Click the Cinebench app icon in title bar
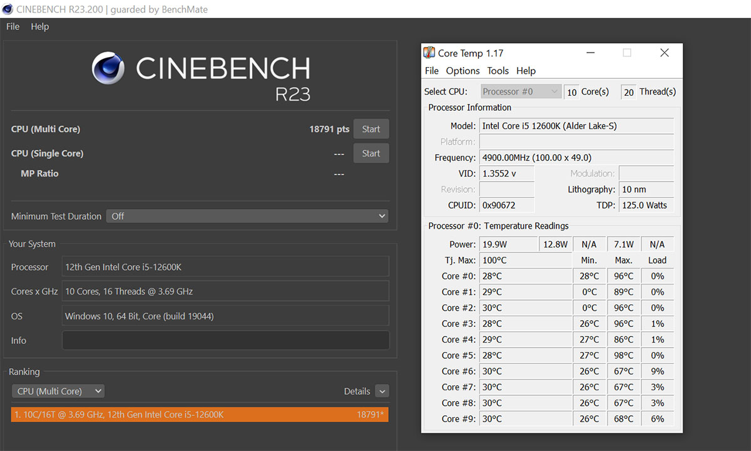The height and width of the screenshot is (451, 751). (8, 9)
